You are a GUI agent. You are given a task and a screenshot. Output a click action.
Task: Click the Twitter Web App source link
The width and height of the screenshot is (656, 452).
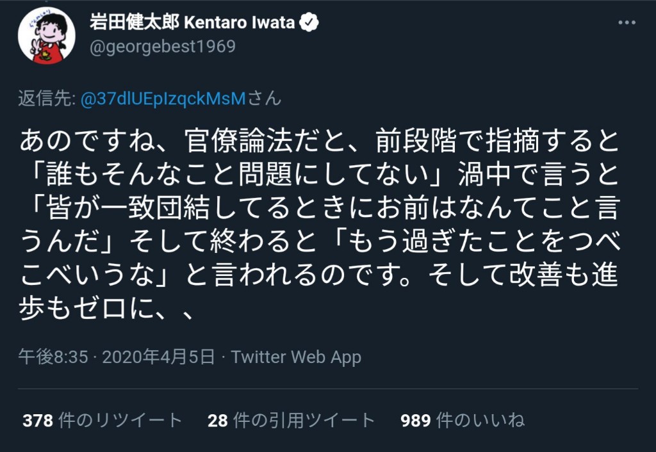point(296,357)
